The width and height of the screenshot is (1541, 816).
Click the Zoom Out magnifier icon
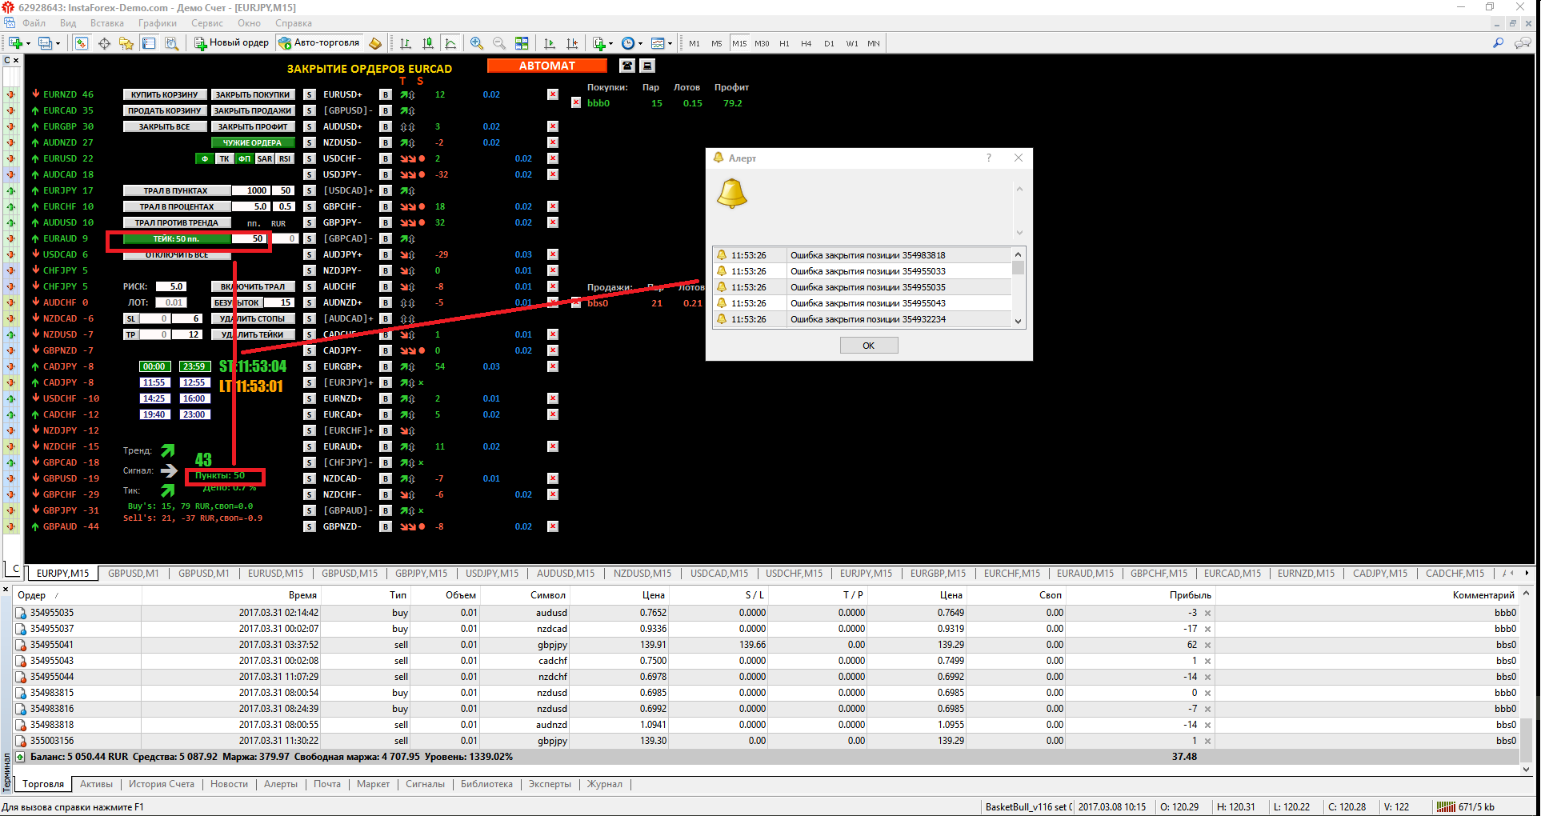click(499, 42)
